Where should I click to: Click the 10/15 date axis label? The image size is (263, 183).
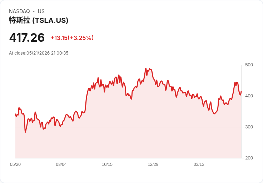107,164
